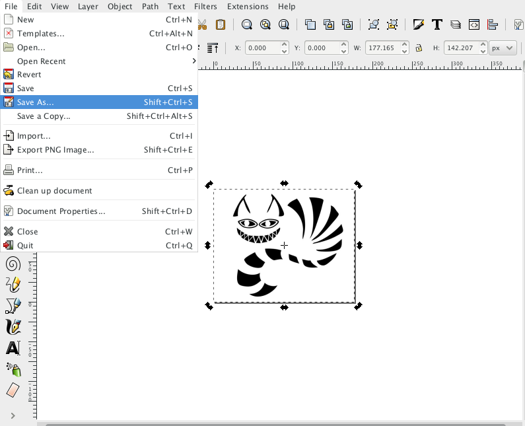Image resolution: width=525 pixels, height=426 pixels.
Task: Open the Help menu
Action: 287,7
